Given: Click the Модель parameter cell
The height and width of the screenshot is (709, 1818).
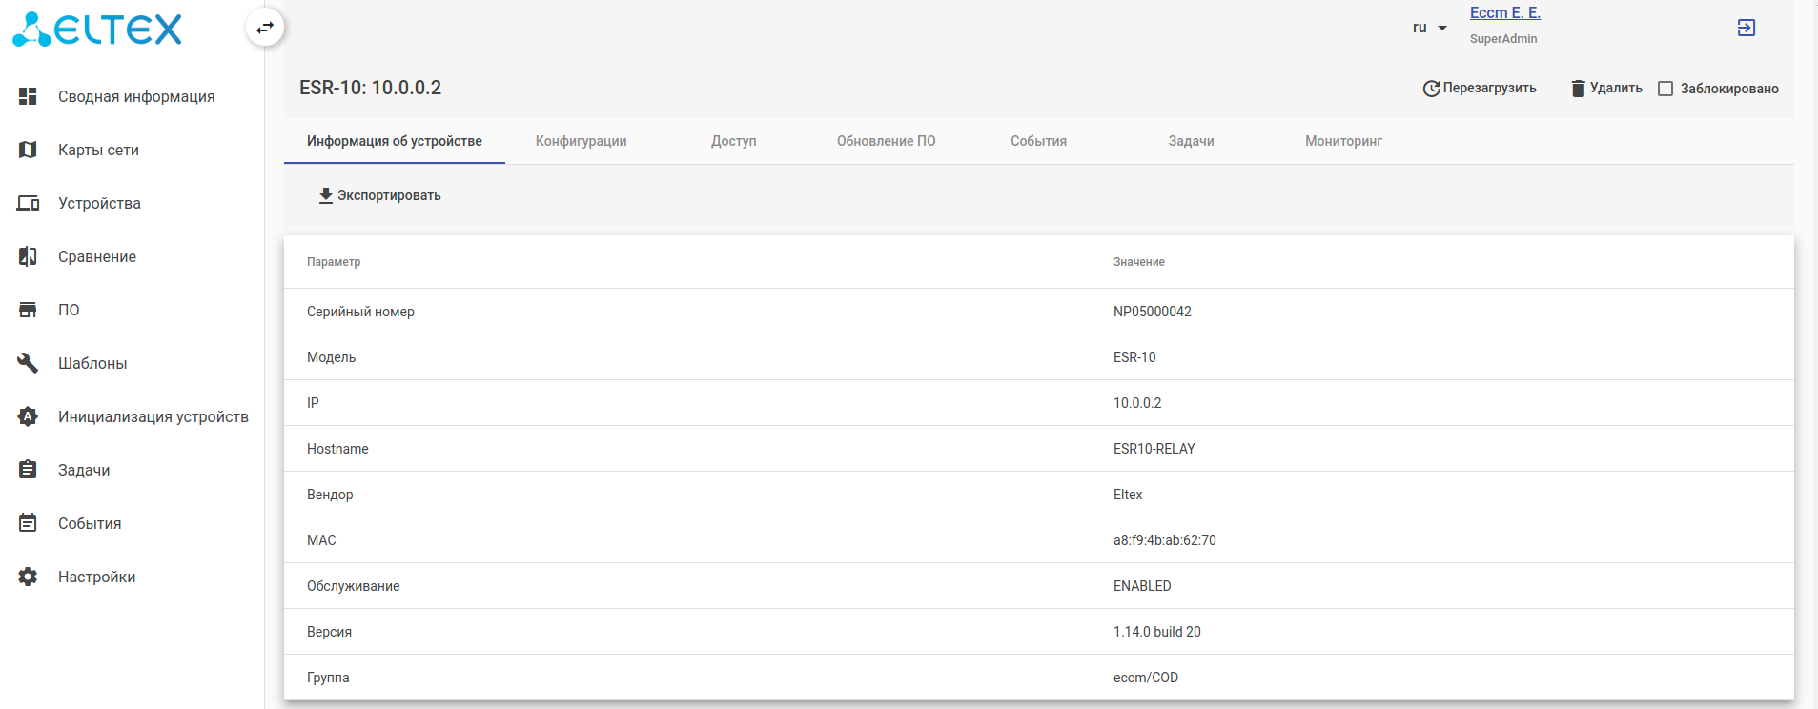Looking at the screenshot, I should (x=331, y=357).
